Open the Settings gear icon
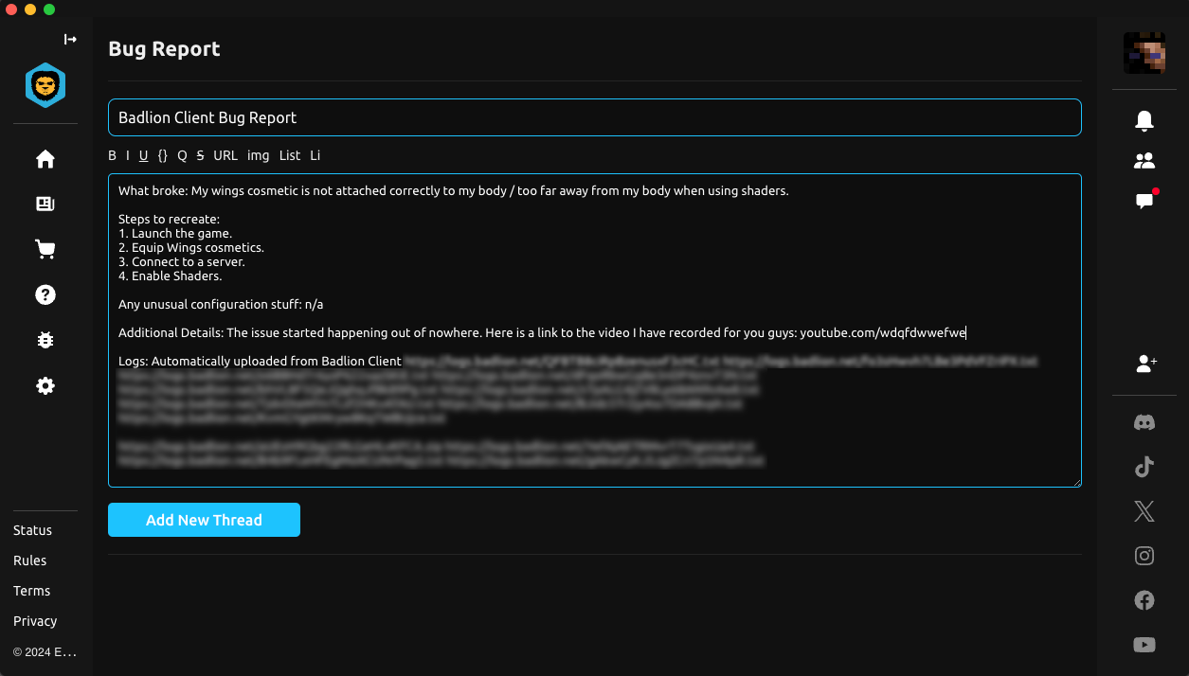Image resolution: width=1189 pixels, height=676 pixels. [x=45, y=385]
